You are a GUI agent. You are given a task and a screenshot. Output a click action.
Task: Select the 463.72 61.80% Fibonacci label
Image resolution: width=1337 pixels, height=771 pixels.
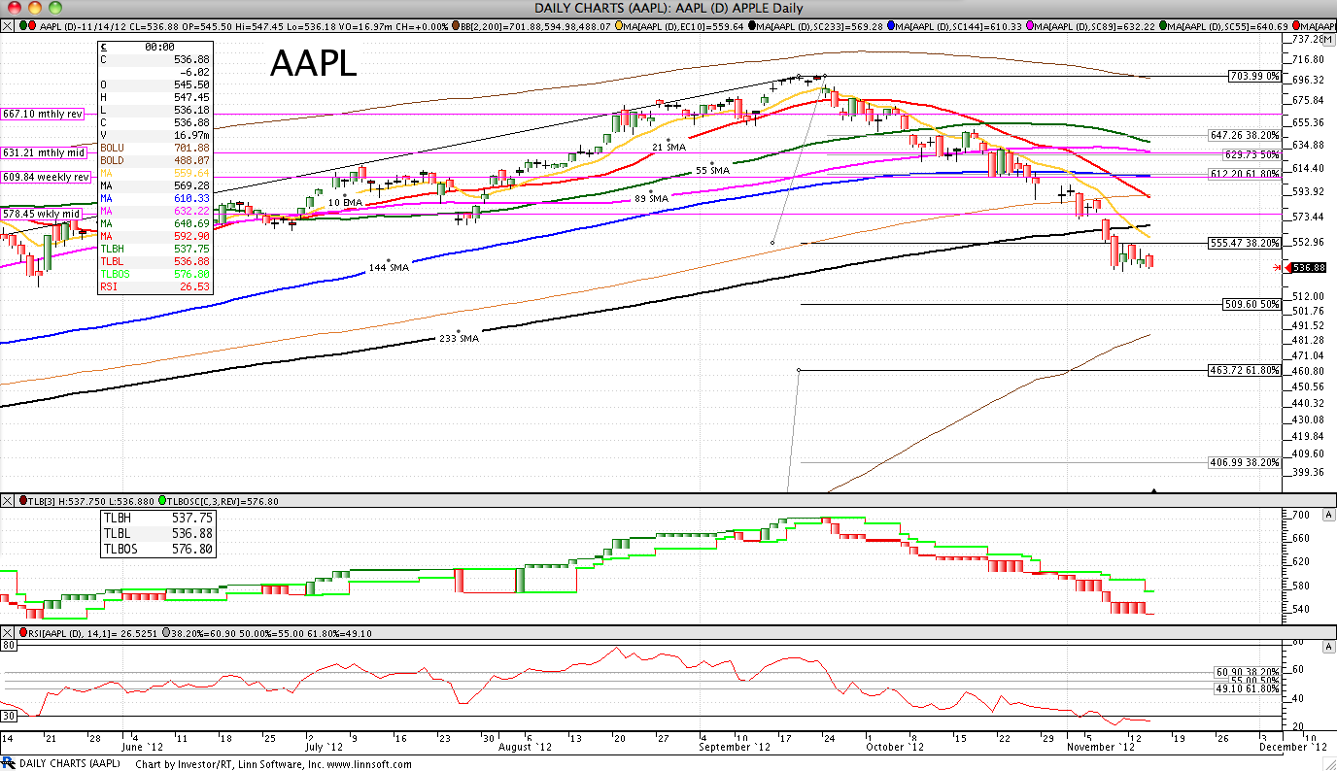1244,370
